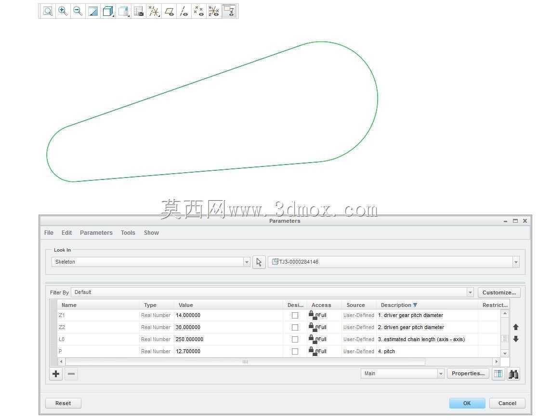Open the Tools menu
This screenshot has height=420, width=538.
click(128, 233)
